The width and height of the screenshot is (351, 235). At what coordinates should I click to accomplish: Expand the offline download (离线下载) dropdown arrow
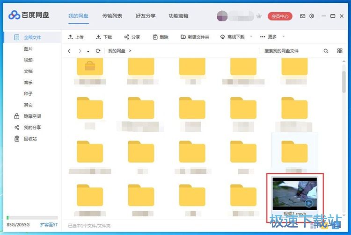(251, 37)
